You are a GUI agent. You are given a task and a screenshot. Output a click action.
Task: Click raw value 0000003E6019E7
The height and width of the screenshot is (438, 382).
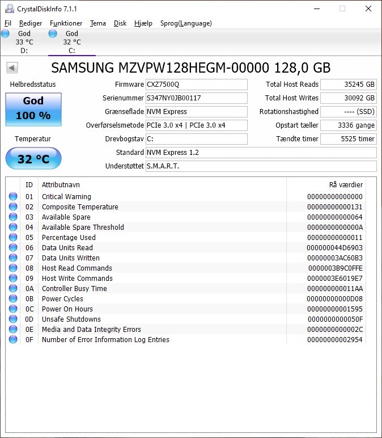[x=335, y=278]
